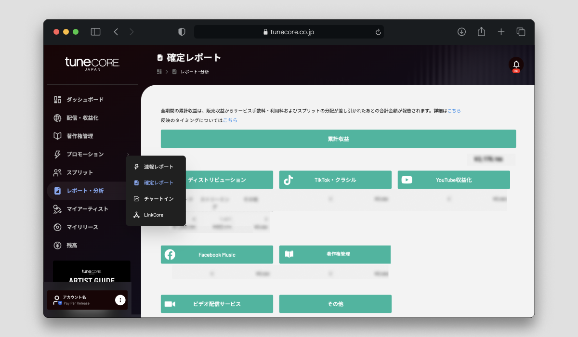The width and height of the screenshot is (578, 337).
Task: Click the globe icon for 配信・収益化
Action: (57, 118)
